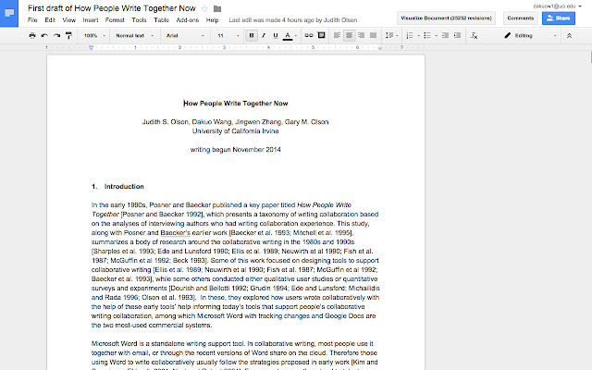Select the Paint format tool
The image size is (592, 370).
68,35
